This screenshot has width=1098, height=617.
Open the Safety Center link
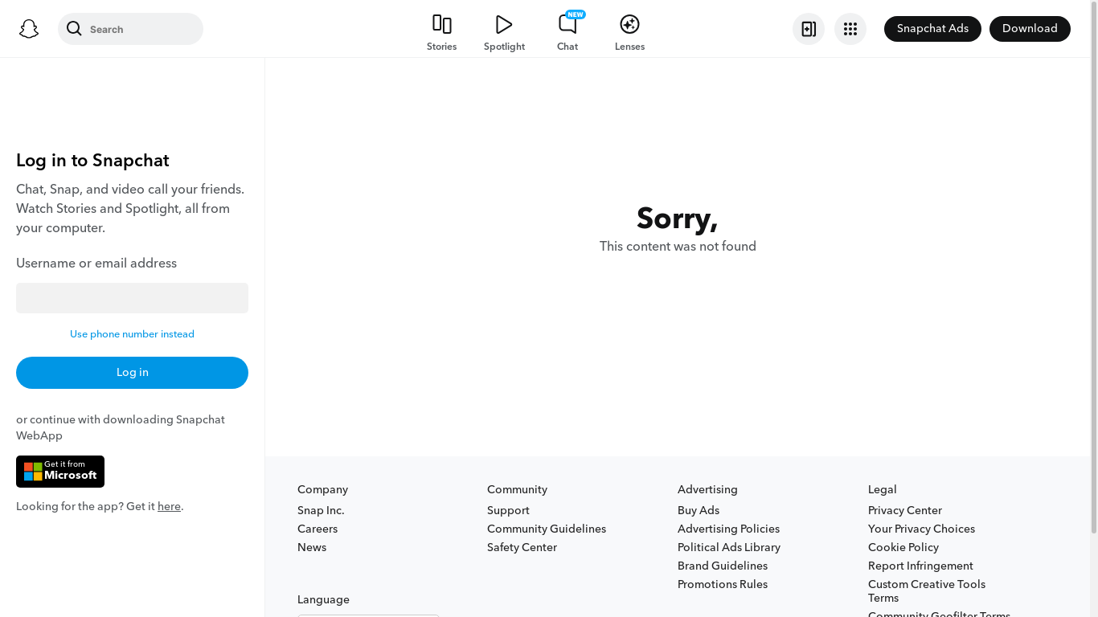(x=522, y=547)
